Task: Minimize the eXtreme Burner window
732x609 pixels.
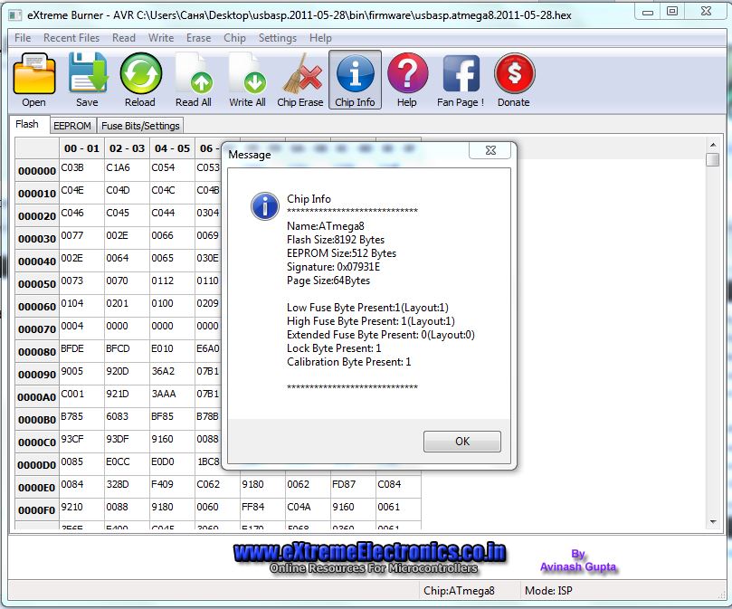Action: tap(648, 12)
